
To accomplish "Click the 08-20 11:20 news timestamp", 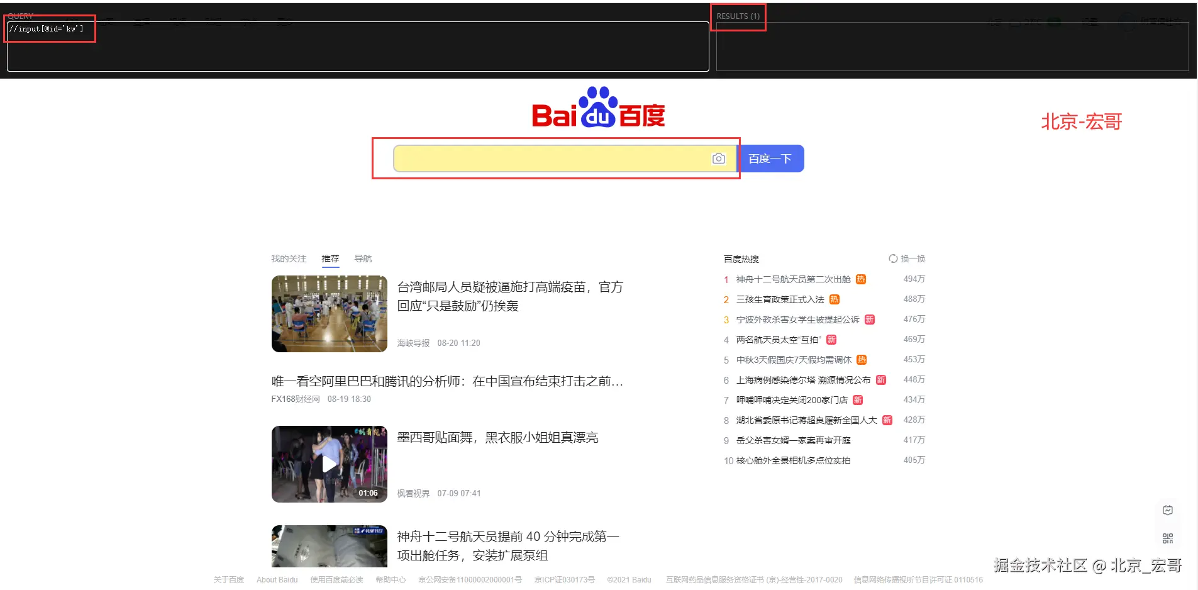I will click(458, 343).
